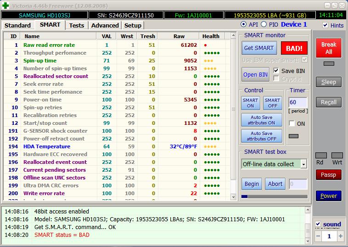
Task: Click the SMART ON control button
Action: pos(250,103)
